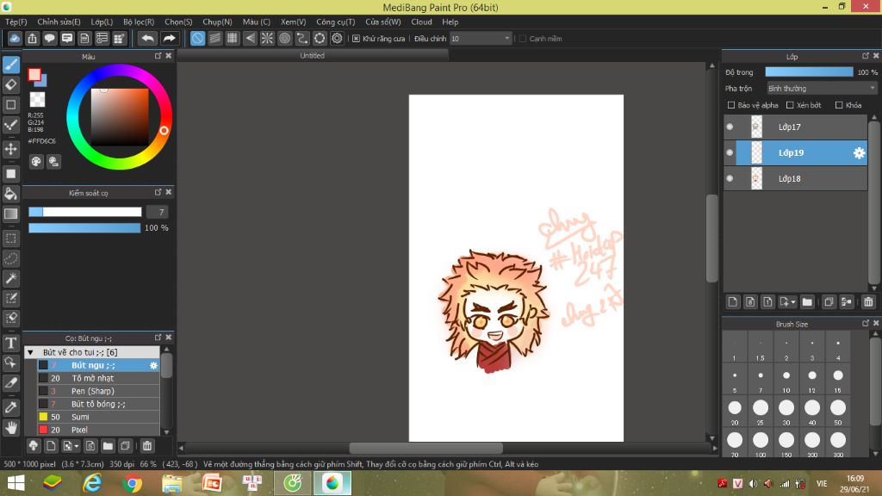Click the export/share icon in toolbar
882x496 pixels.
click(x=32, y=38)
